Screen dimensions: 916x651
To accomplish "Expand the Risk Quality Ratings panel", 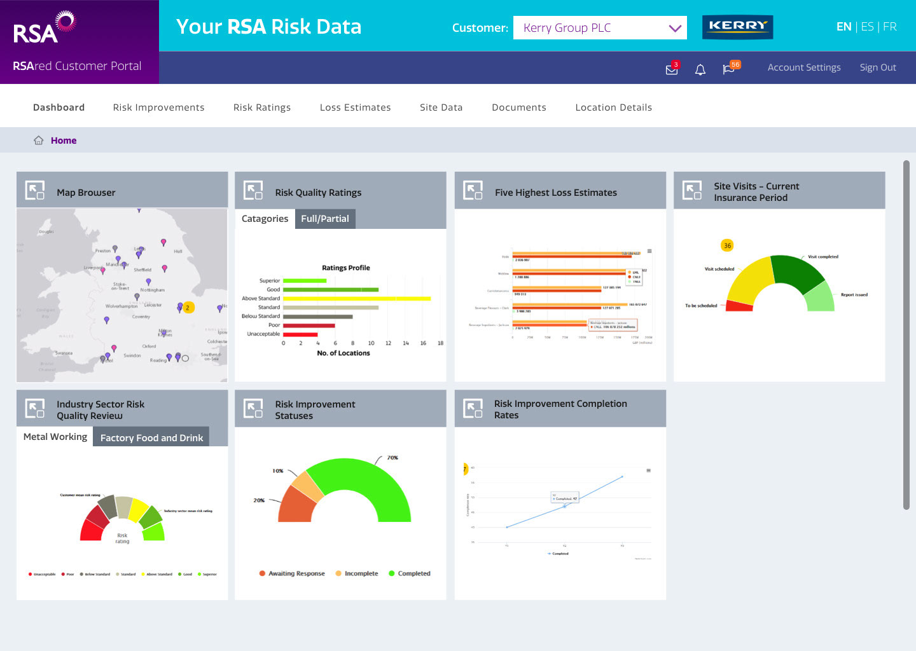I will [253, 191].
